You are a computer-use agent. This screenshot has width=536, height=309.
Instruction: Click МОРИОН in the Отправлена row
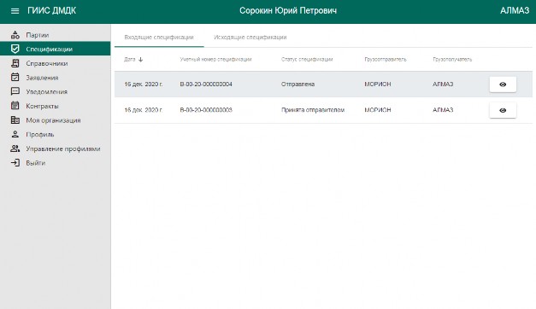(377, 85)
